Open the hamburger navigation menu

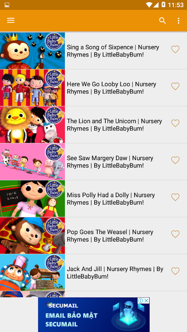point(11,20)
